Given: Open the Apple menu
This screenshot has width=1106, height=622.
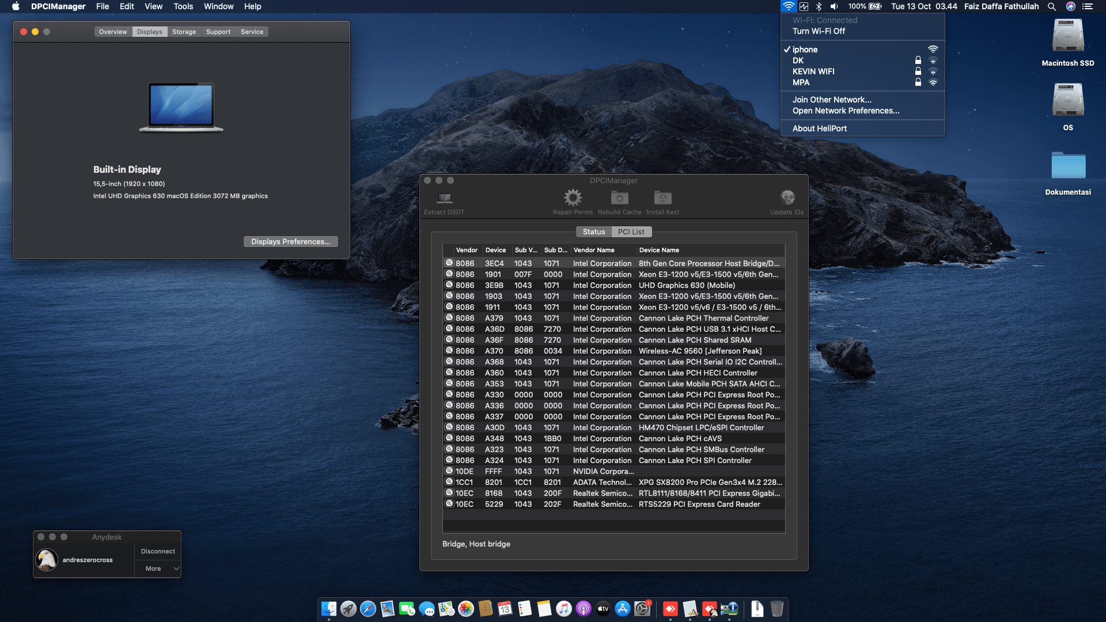Looking at the screenshot, I should pos(16,6).
